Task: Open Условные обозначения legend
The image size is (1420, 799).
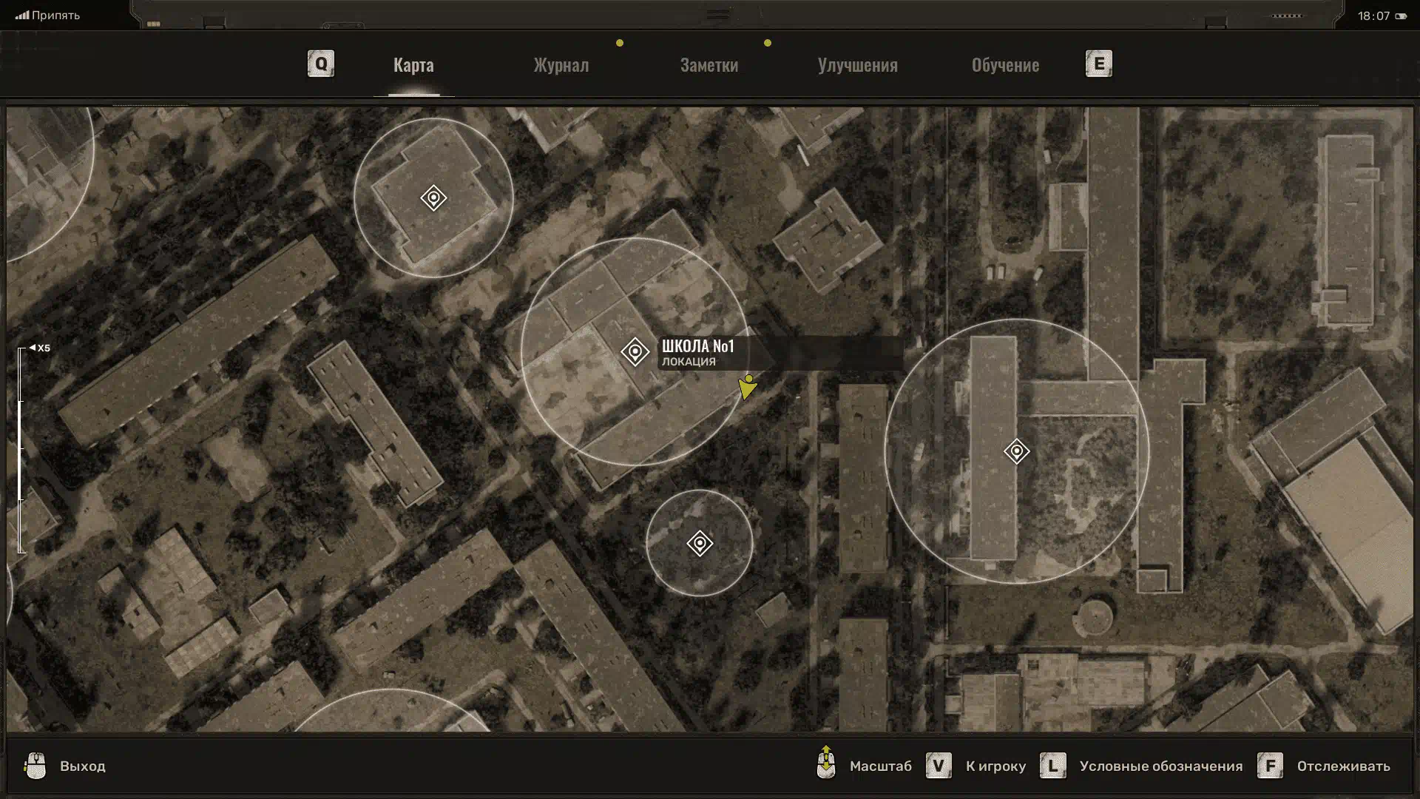Action: pos(1160,766)
